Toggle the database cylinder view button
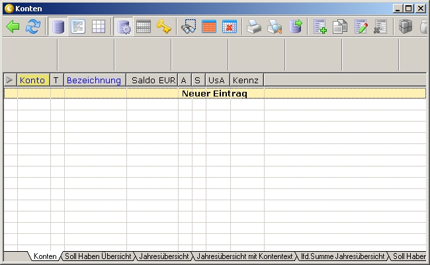Screen dimensions: 430x265 58,26
